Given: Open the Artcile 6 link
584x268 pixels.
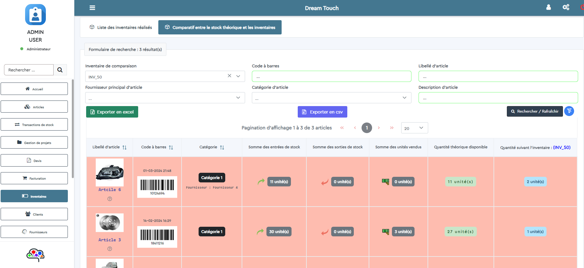Looking at the screenshot, I should [x=110, y=190].
